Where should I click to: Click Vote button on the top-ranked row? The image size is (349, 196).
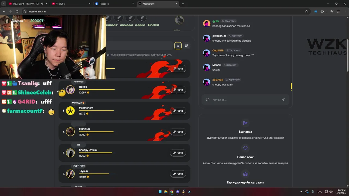pos(178,69)
